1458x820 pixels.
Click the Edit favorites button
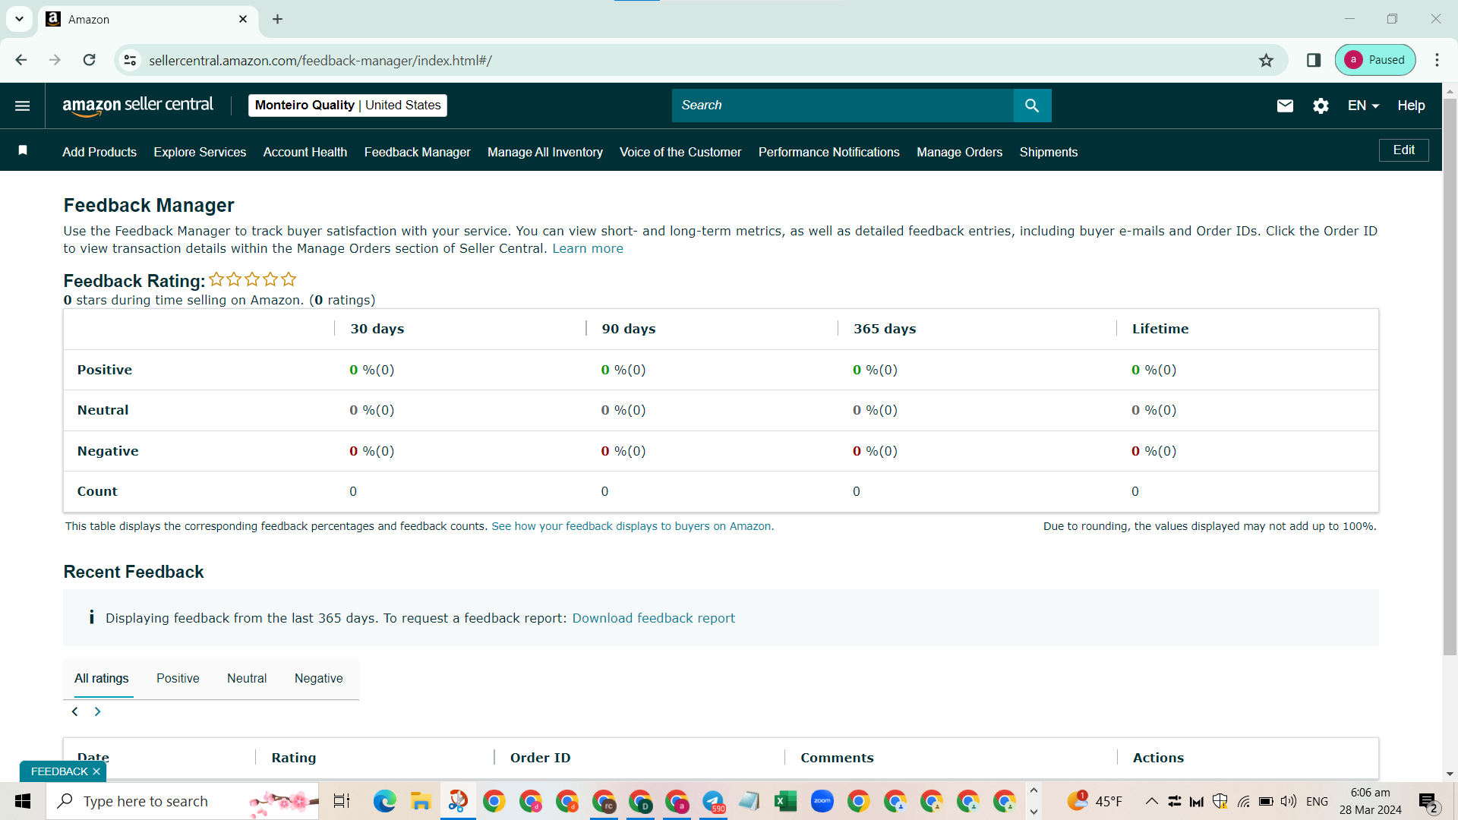(1403, 150)
